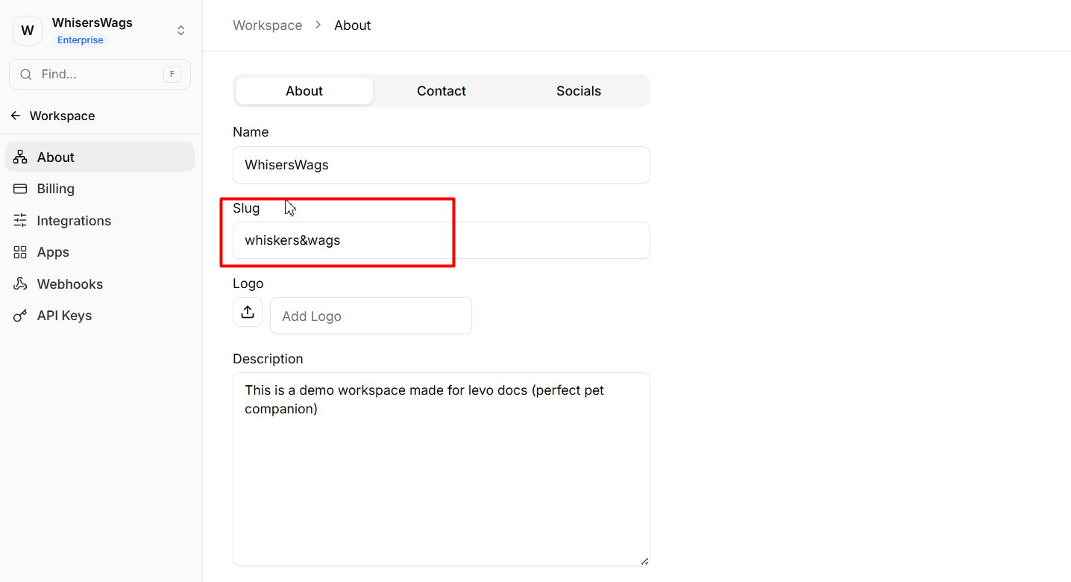
Task: Click the Integrations sliders icon
Action: pyautogui.click(x=20, y=221)
